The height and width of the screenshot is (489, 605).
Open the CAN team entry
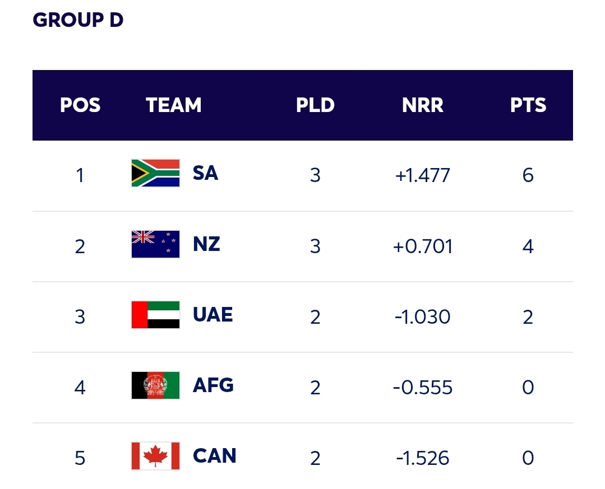[214, 456]
